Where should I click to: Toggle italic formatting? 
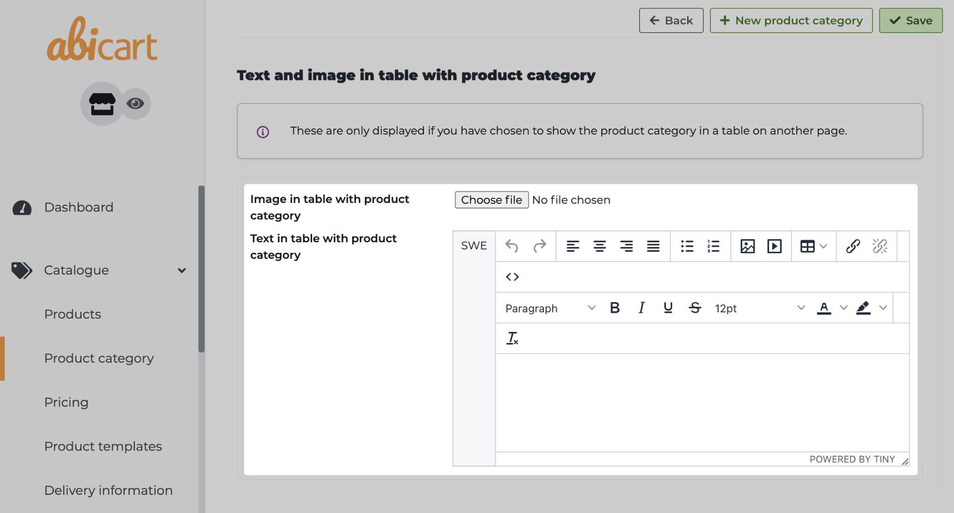point(641,308)
